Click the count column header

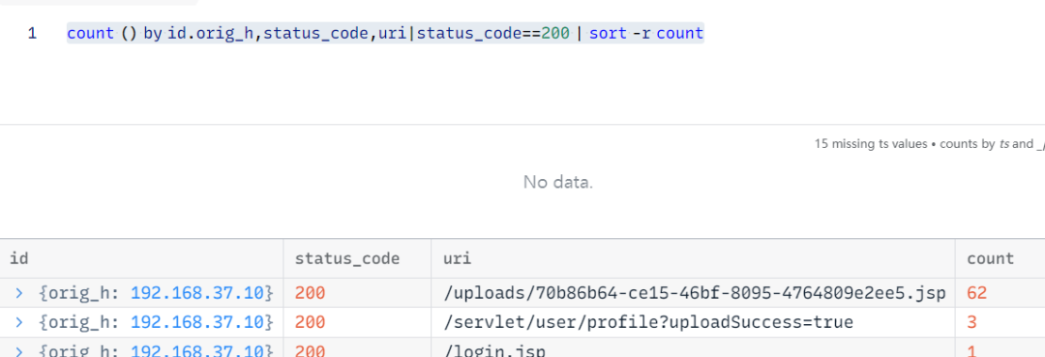pyautogui.click(x=991, y=258)
